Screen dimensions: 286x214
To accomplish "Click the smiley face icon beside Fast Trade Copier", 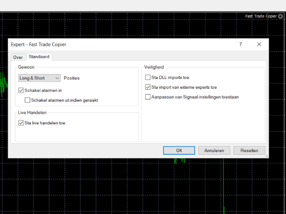I will tap(280, 16).
